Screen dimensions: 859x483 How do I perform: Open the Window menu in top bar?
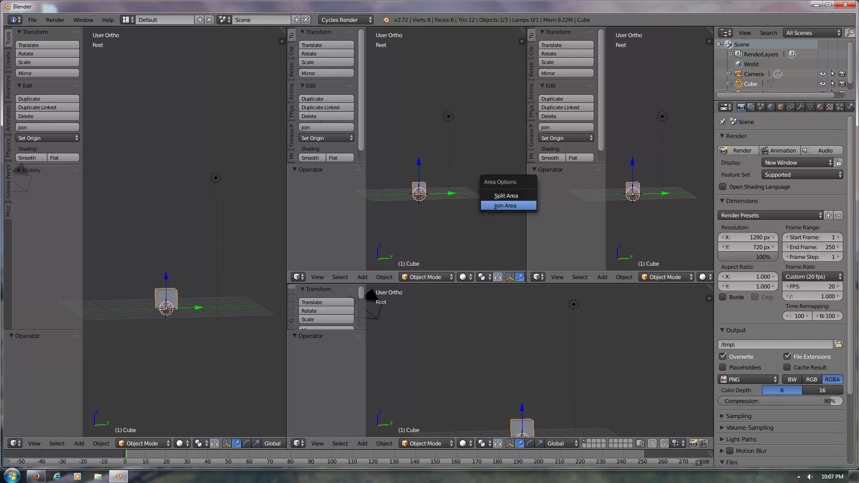pyautogui.click(x=83, y=20)
